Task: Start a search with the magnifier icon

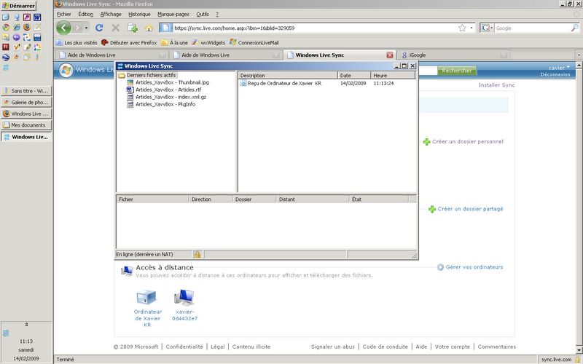Action: pyautogui.click(x=574, y=28)
